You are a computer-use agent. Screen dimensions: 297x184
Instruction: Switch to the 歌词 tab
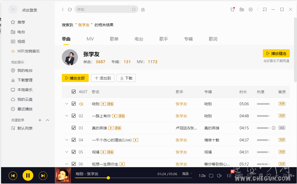213,39
